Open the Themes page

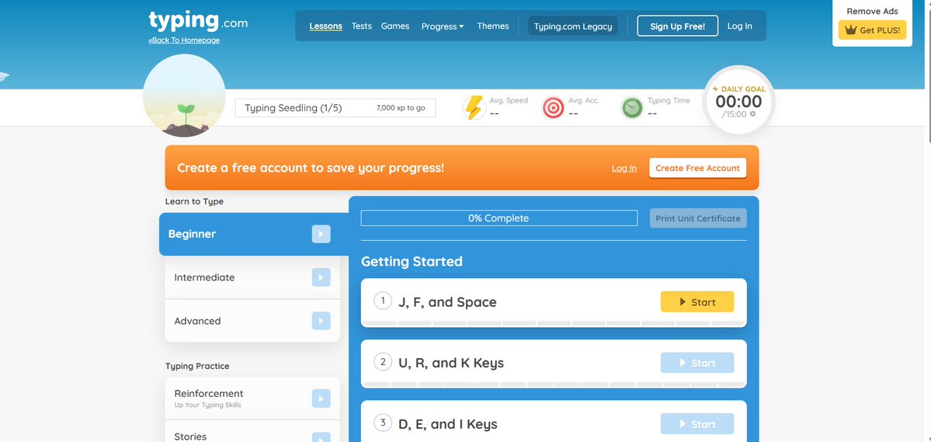point(493,26)
